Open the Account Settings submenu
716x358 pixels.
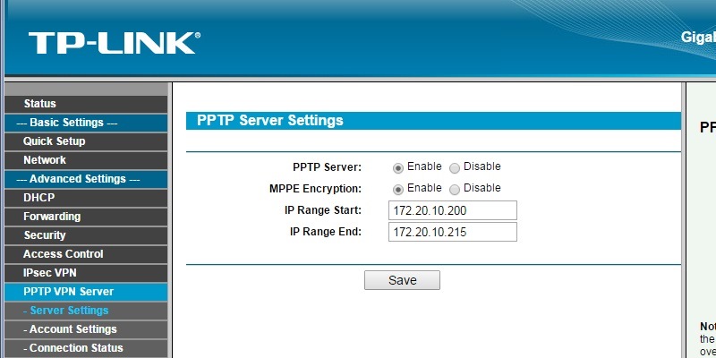click(86, 329)
